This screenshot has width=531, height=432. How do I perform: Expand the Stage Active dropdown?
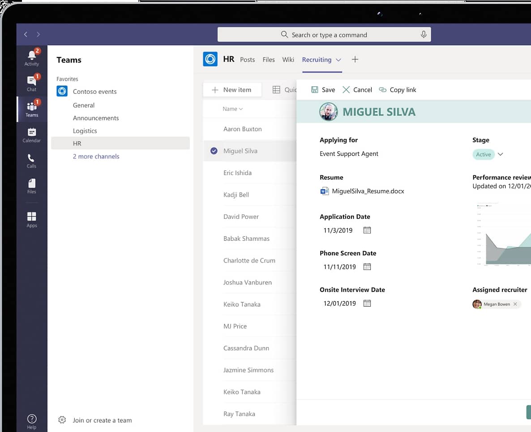coord(501,154)
